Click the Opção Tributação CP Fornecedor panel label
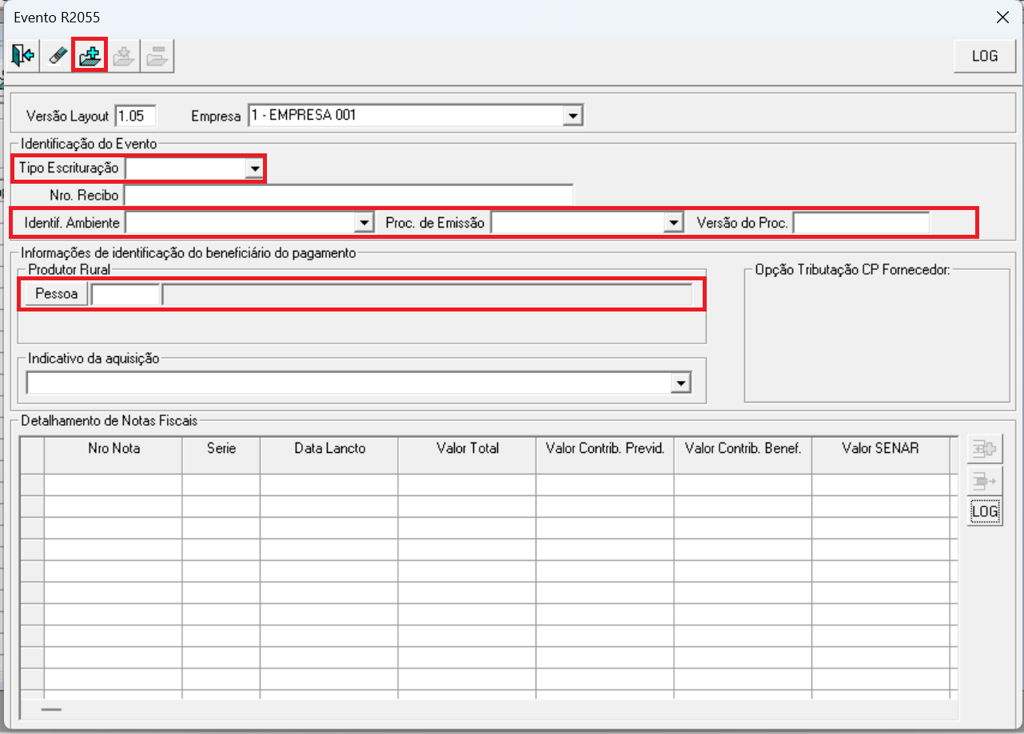The height and width of the screenshot is (734, 1024). click(852, 269)
